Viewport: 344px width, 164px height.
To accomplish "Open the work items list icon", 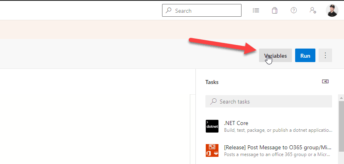I will click(x=256, y=11).
